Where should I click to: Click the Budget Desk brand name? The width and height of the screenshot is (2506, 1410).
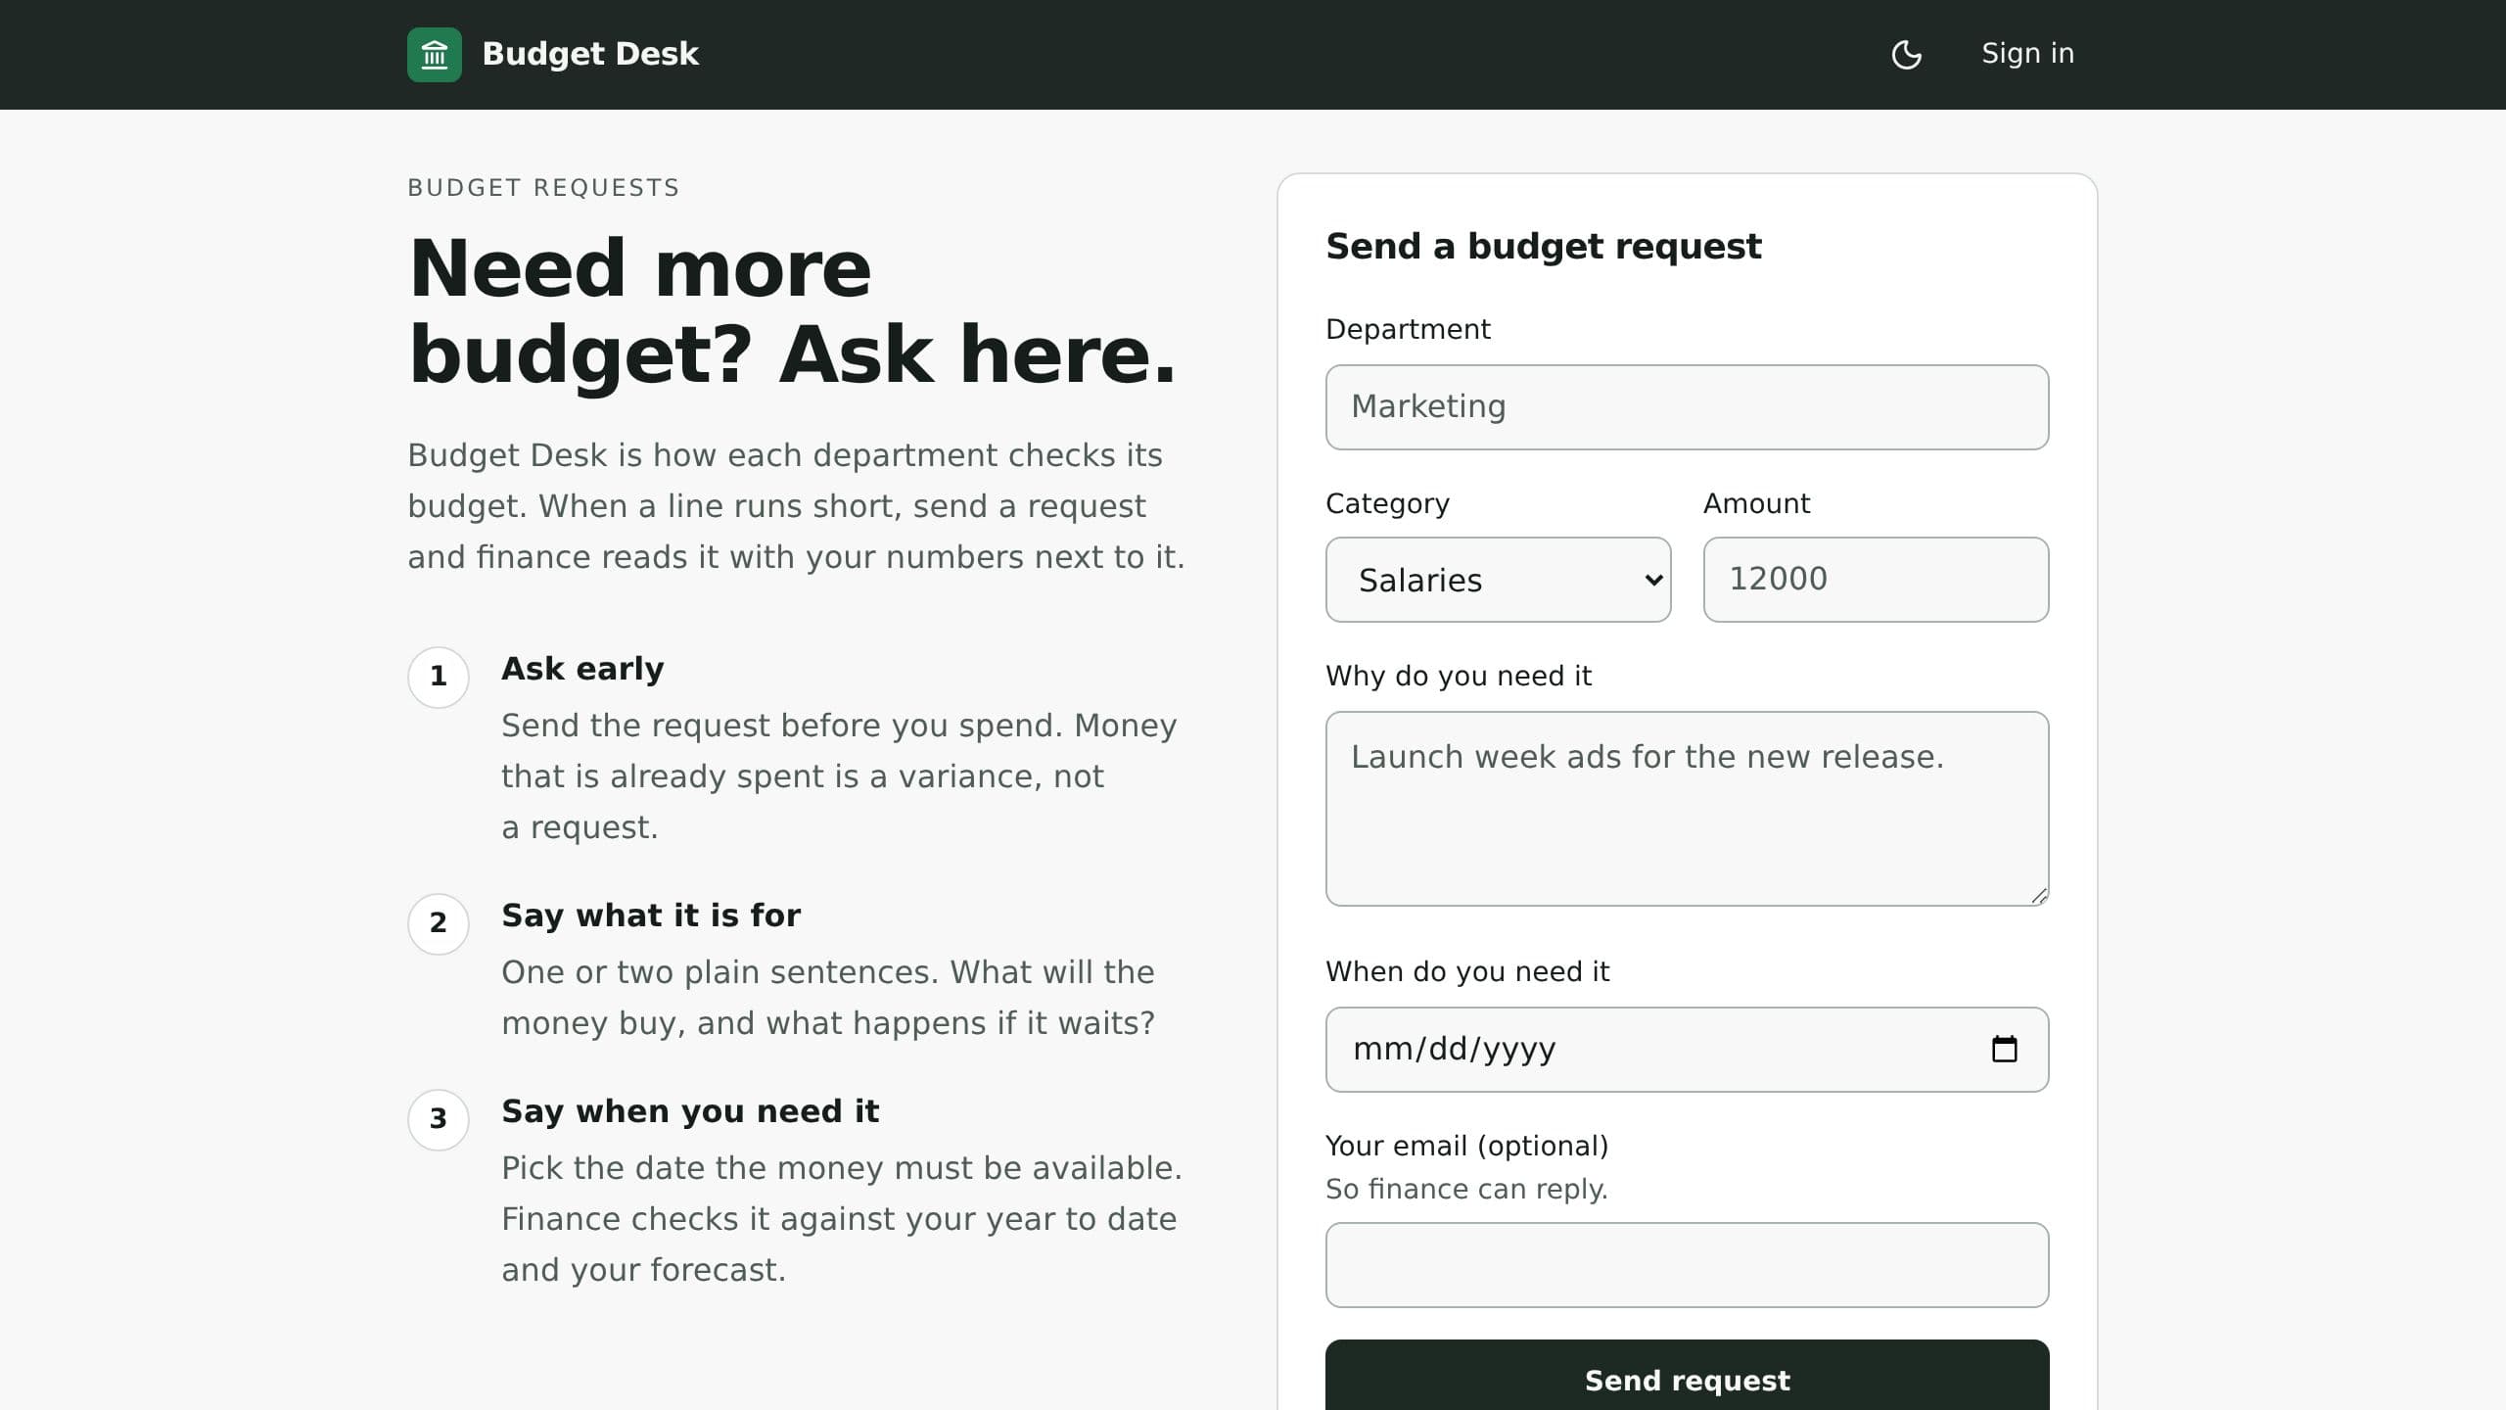coord(590,54)
